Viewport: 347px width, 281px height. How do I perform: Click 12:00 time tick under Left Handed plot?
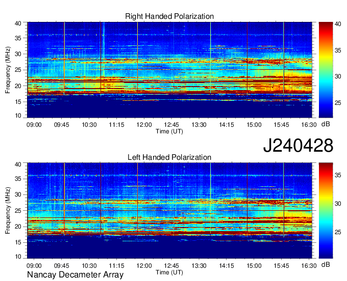pos(144,266)
